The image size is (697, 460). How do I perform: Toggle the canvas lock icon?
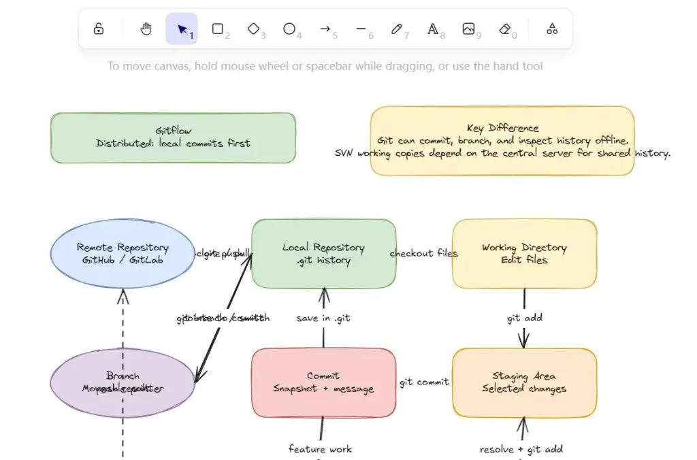(99, 29)
